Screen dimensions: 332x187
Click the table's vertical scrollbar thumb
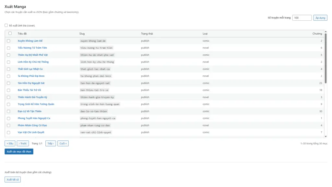[x=326, y=58]
